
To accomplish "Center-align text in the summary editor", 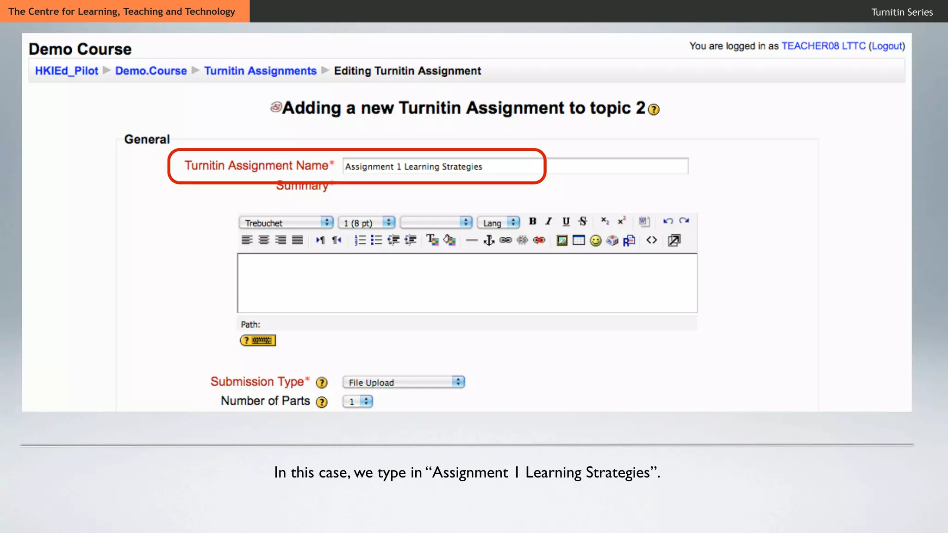I will pos(264,240).
